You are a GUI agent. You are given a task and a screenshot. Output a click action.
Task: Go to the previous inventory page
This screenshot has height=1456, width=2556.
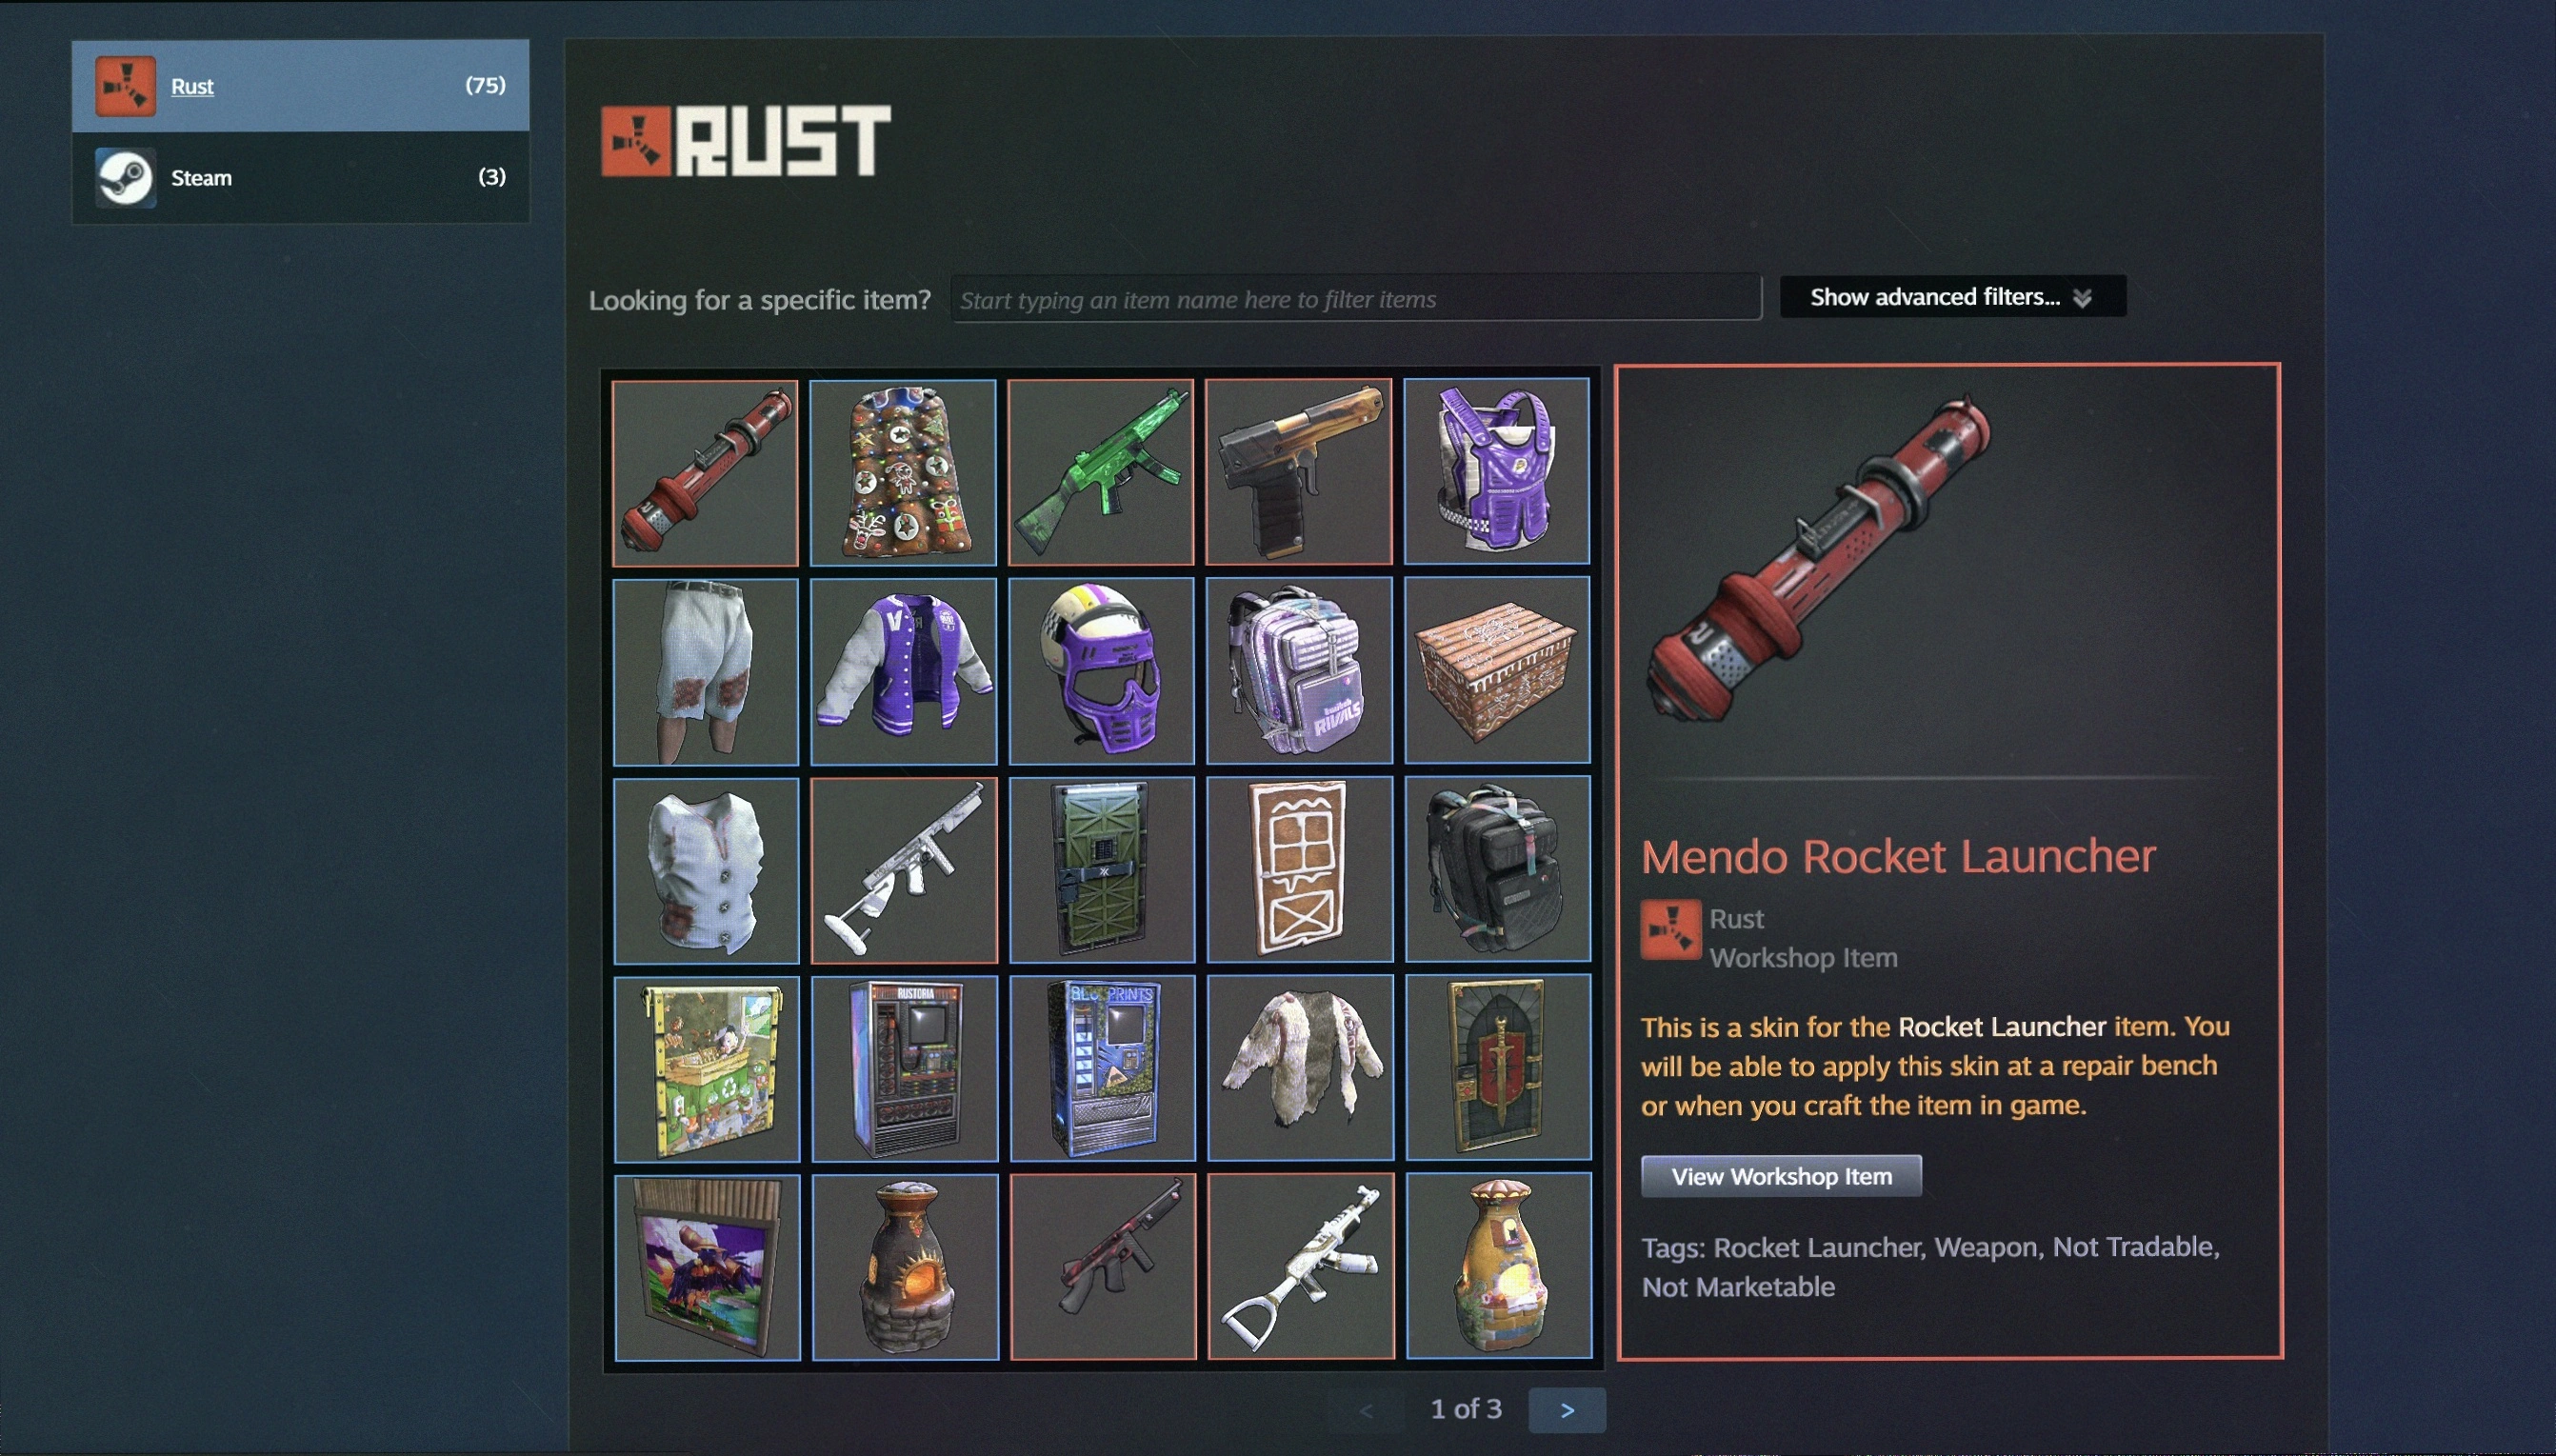[1366, 1410]
